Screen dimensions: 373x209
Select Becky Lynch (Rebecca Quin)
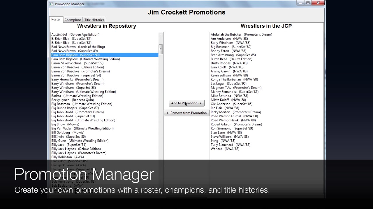coord(105,100)
